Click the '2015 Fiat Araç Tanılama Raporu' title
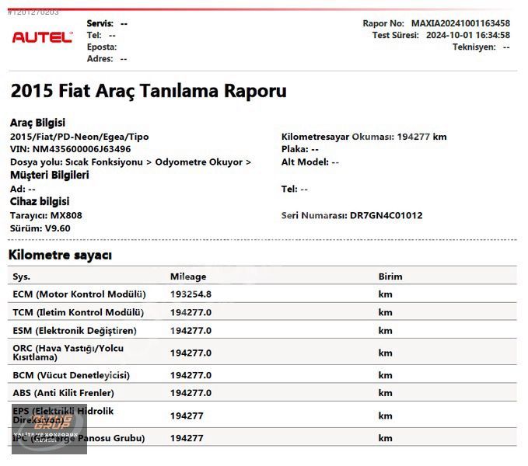The height and width of the screenshot is (466, 528). [149, 91]
